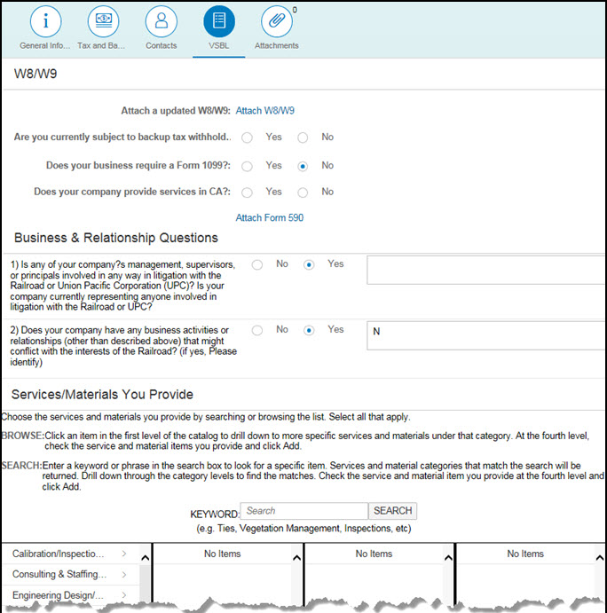Click third catalog column scroll-up arrow
607x613 pixels.
point(448,558)
